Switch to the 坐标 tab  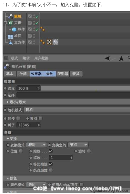pyautogui.click(x=23, y=74)
